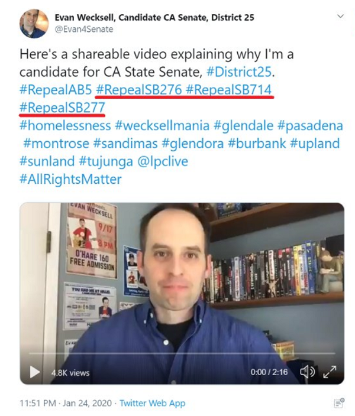
Task: Open the tweet options chevron menu
Action: tap(340, 17)
